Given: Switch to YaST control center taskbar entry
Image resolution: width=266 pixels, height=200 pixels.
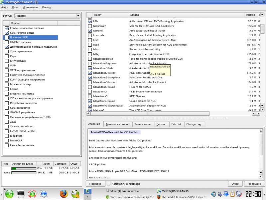Looking at the screenshot, I should [130, 197].
